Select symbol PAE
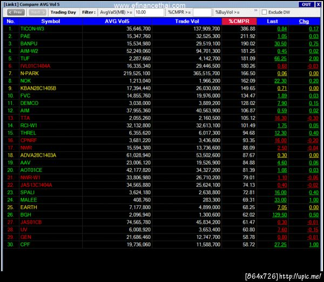This screenshot has height=282, width=324. [25, 36]
